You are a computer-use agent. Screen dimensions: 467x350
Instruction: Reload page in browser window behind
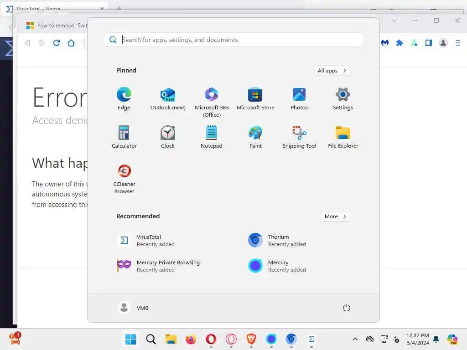pyautogui.click(x=56, y=43)
